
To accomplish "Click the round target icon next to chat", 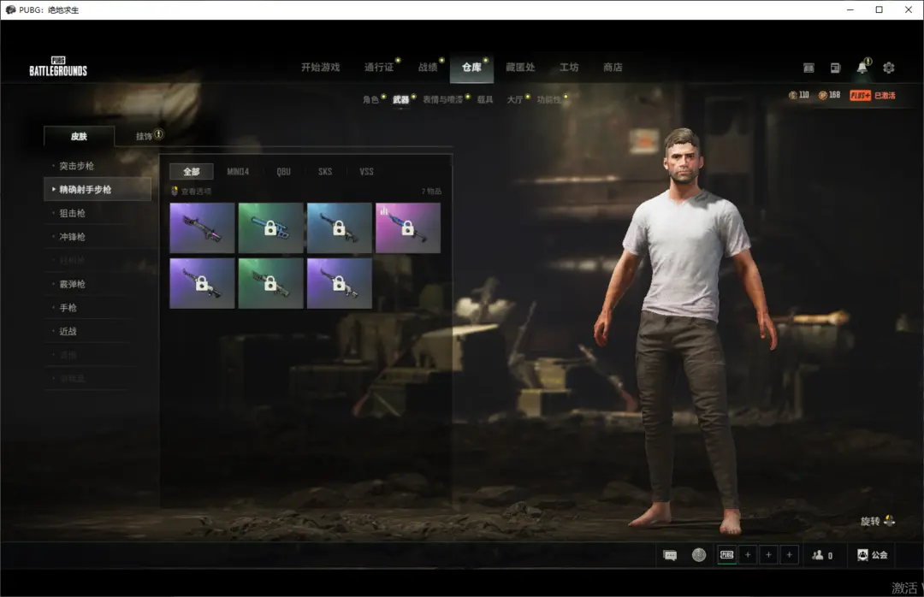I will tap(699, 555).
